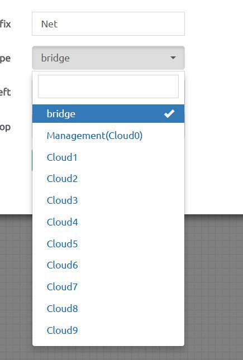The width and height of the screenshot is (243, 360).
Task: Click the Net prefix text field
Action: (108, 24)
